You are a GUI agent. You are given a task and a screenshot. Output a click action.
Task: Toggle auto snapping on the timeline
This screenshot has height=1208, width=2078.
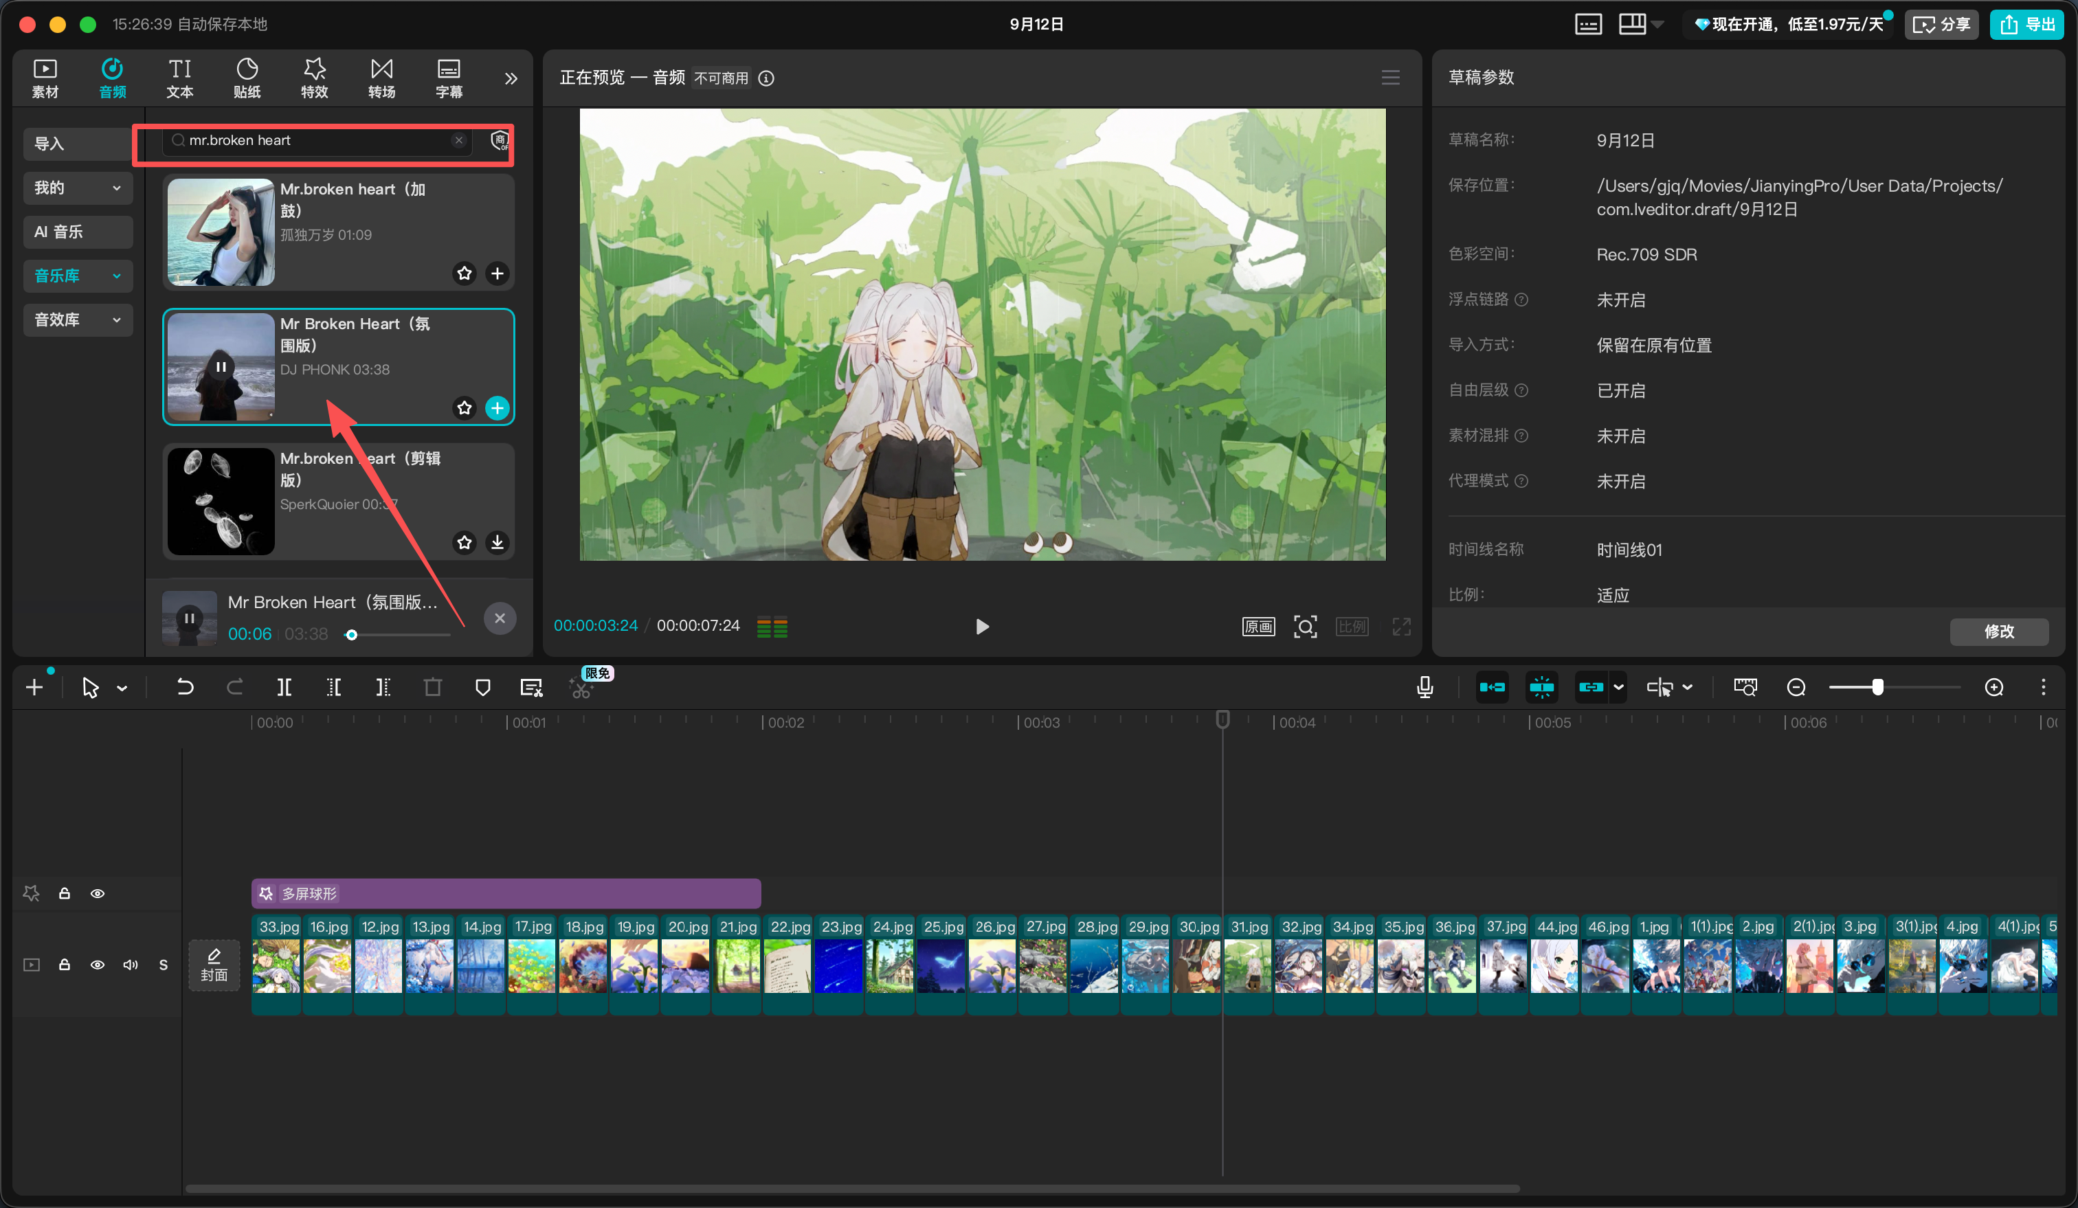pyautogui.click(x=1541, y=687)
